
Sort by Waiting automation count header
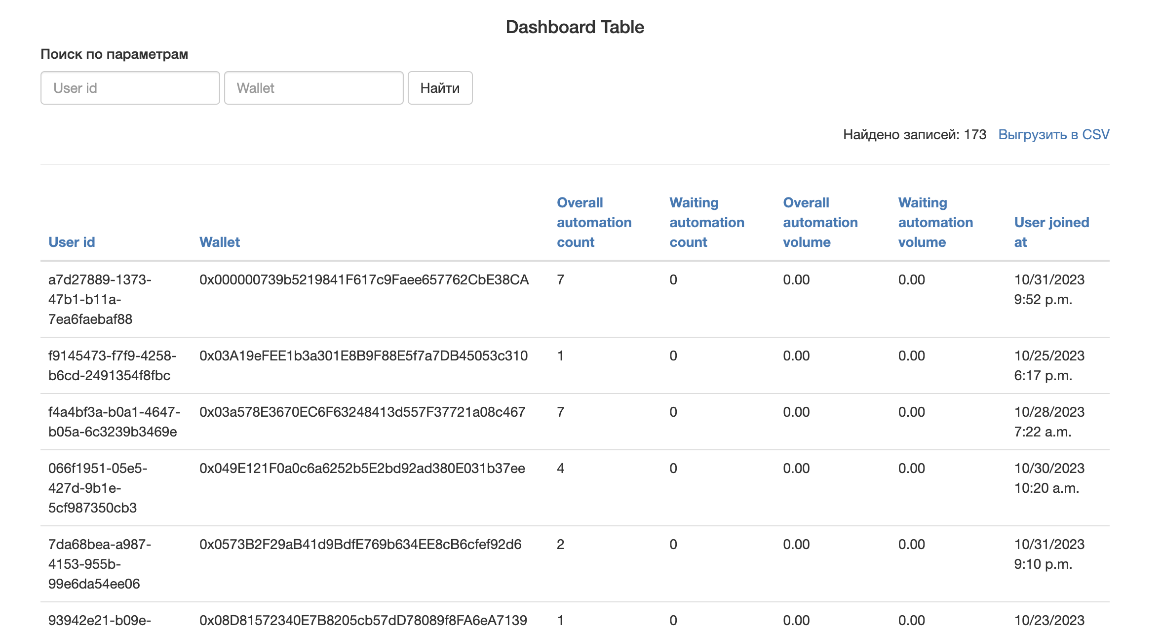[706, 222]
